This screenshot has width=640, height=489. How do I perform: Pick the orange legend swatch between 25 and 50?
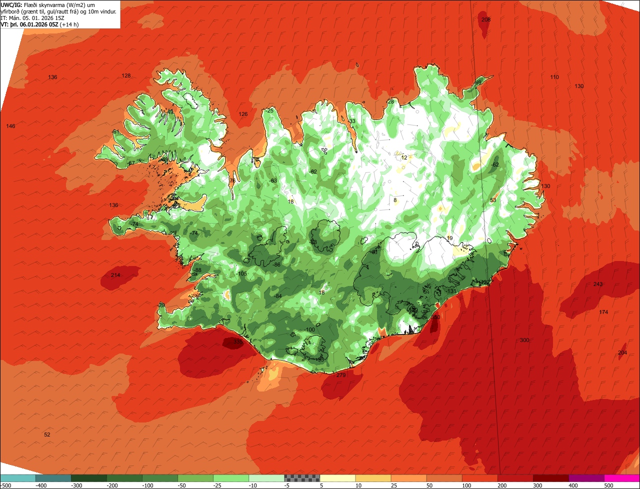[x=408, y=477]
